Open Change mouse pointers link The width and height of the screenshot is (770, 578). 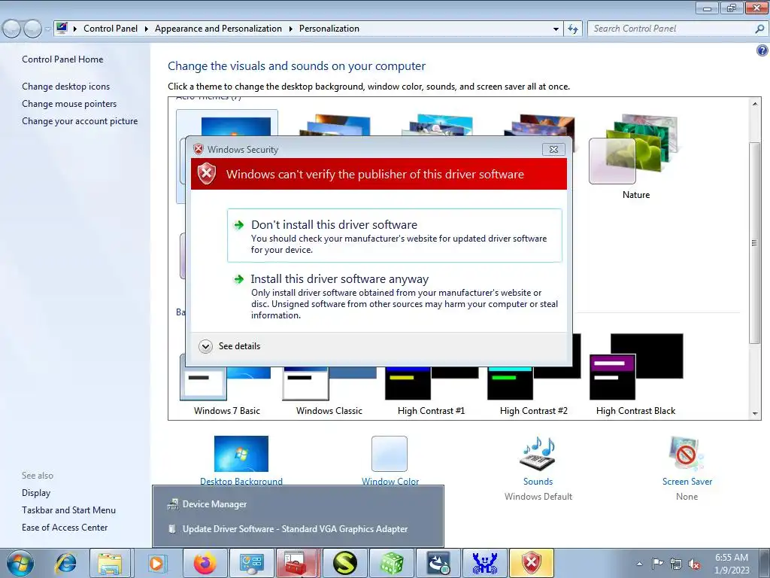pyautogui.click(x=69, y=104)
